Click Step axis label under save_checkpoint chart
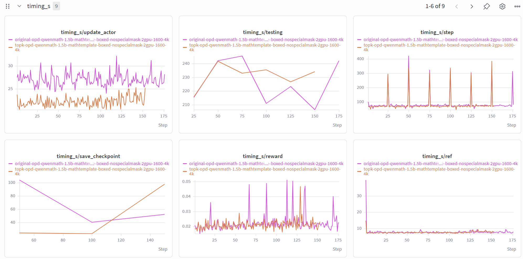This screenshot has width=523, height=259. (163, 249)
